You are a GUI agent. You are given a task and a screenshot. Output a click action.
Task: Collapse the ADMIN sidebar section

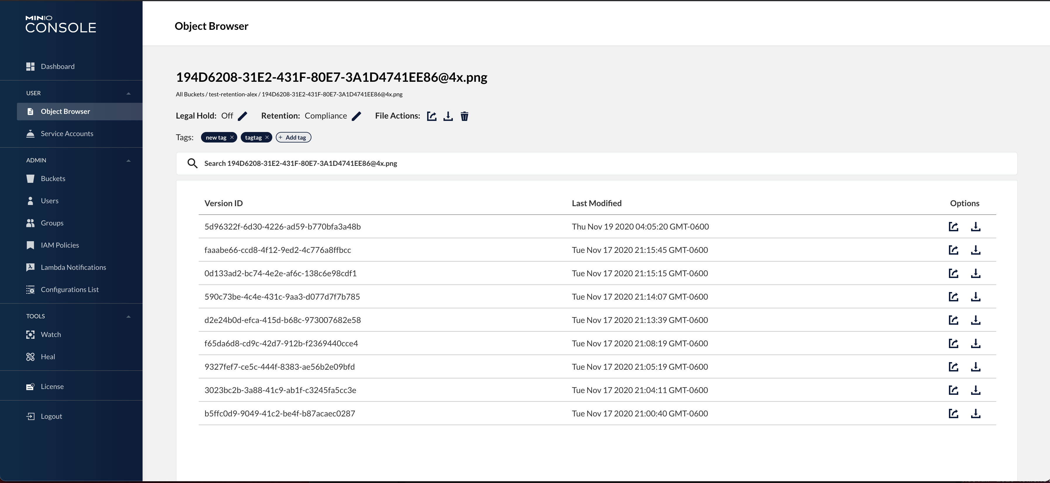[x=128, y=160]
